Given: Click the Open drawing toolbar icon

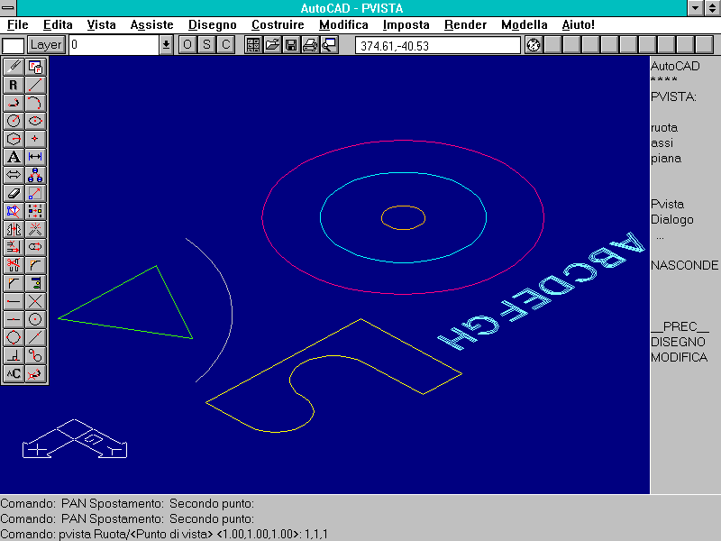Looking at the screenshot, I should click(x=272, y=45).
